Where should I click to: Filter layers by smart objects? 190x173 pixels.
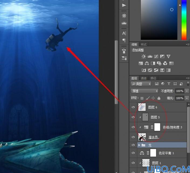point(181,84)
